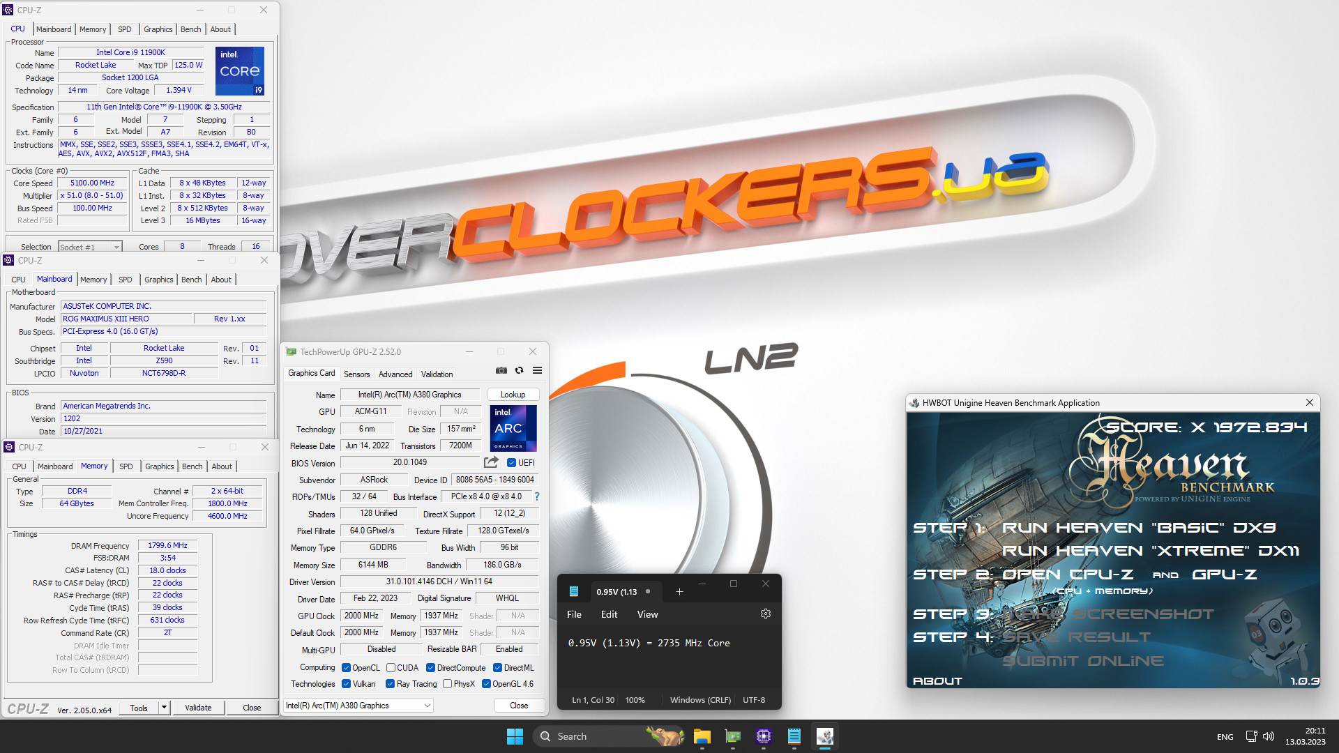The width and height of the screenshot is (1339, 753).
Task: Add a new Notepad tab with plus icon
Action: pos(679,592)
